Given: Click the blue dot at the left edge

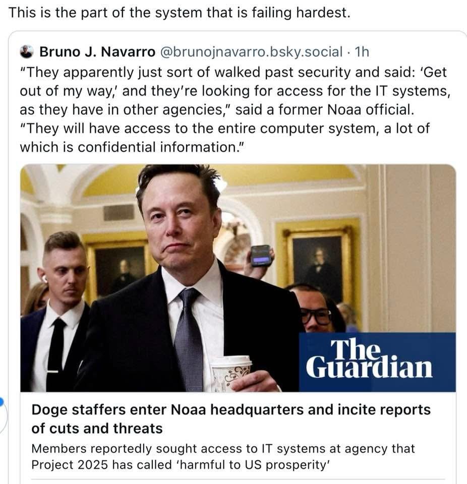Looking at the screenshot, I should tap(1, 401).
